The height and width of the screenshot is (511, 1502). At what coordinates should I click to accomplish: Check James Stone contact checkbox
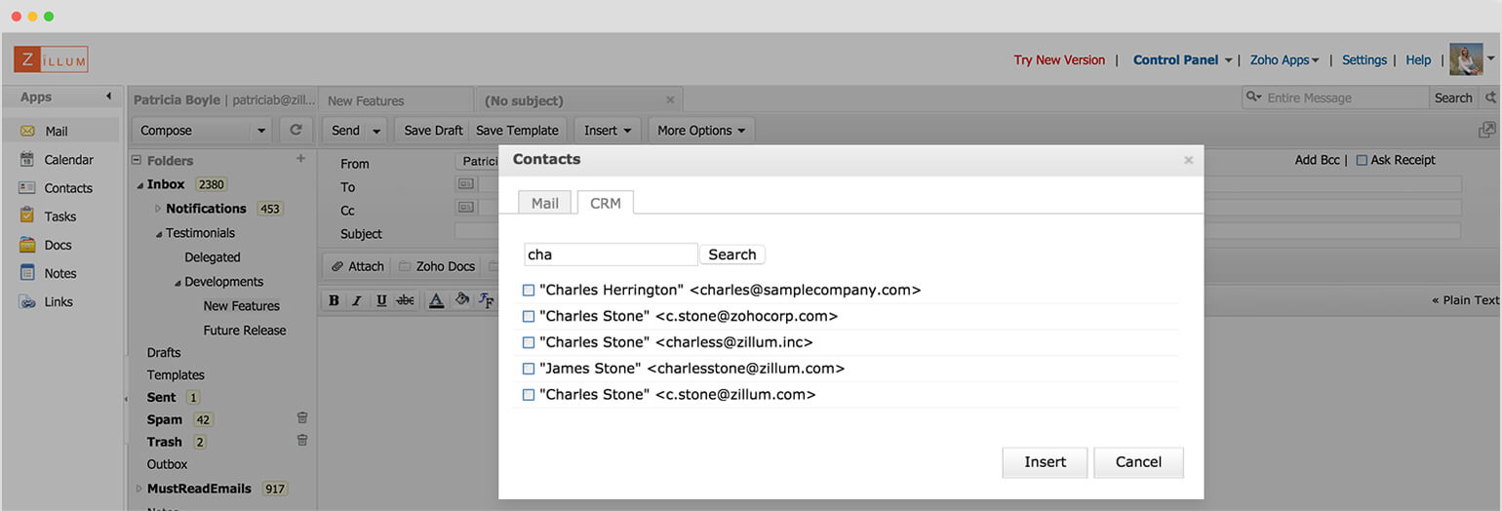[x=529, y=369]
